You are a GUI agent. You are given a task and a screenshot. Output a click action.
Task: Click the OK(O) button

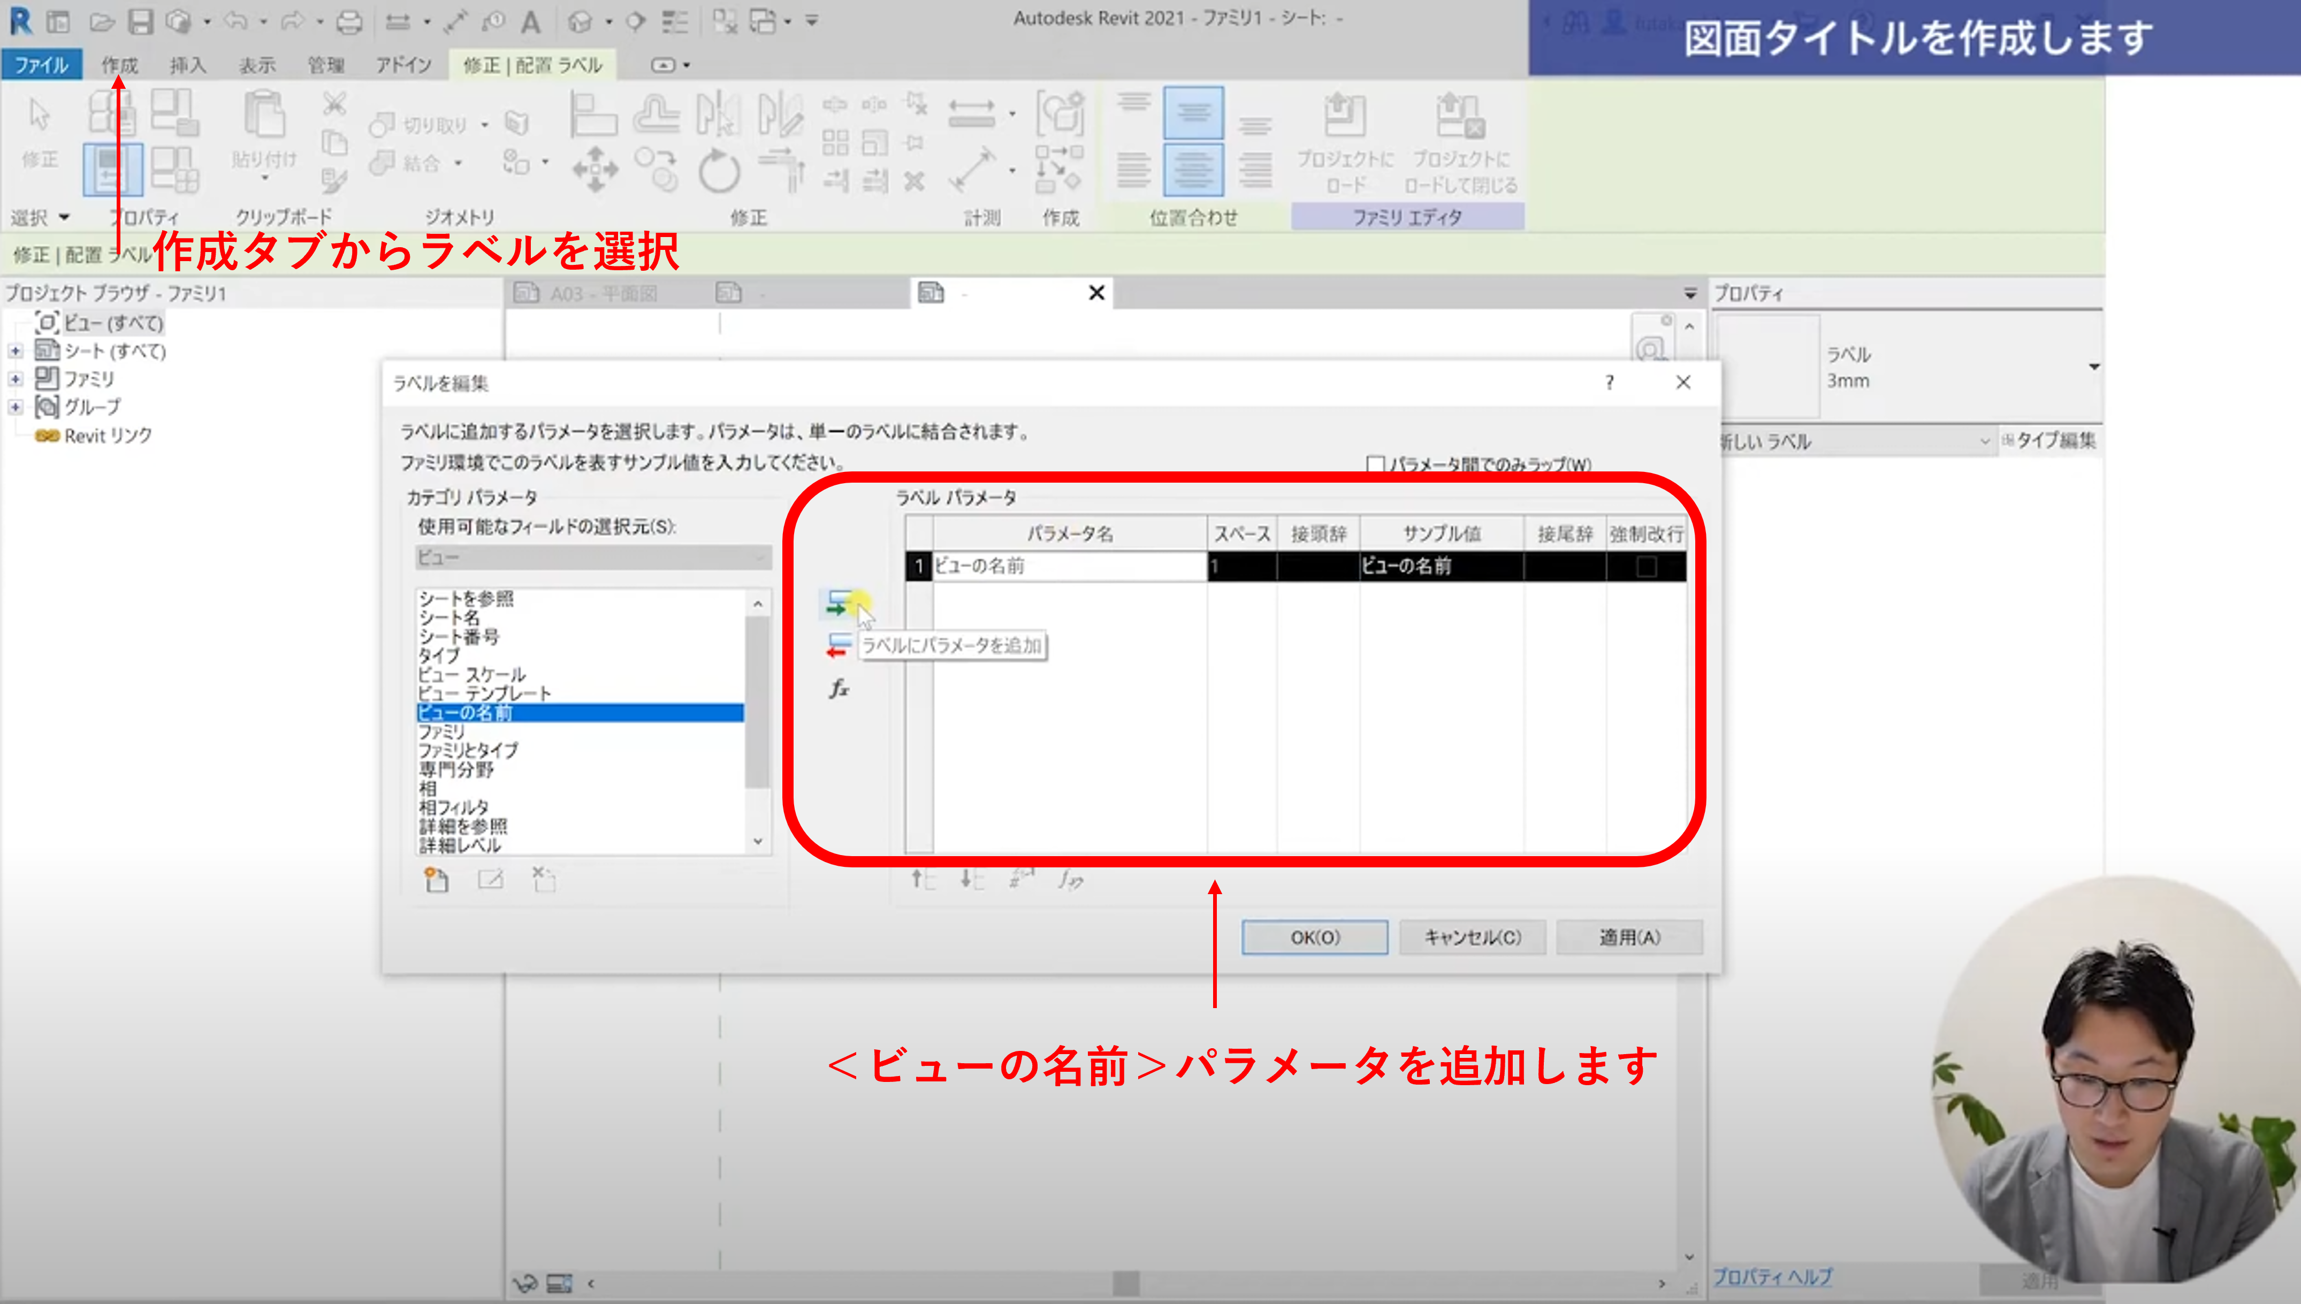(x=1314, y=937)
